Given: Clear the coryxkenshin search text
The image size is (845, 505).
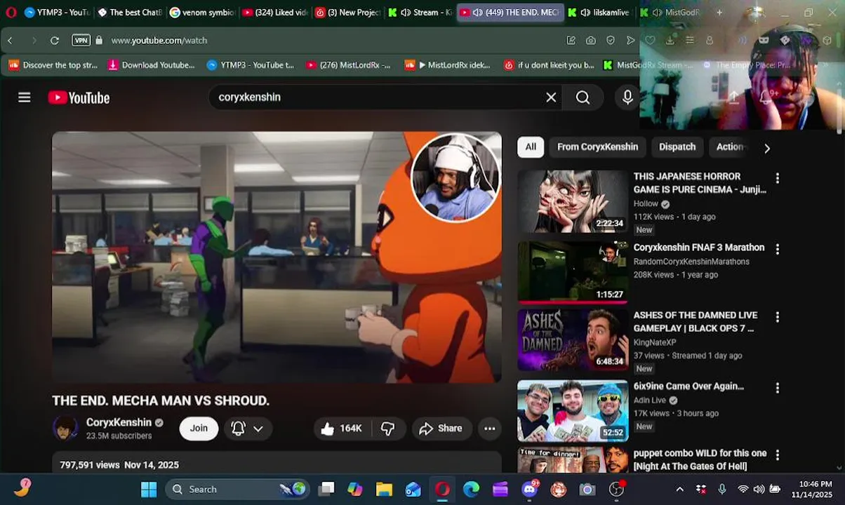Looking at the screenshot, I should (551, 97).
